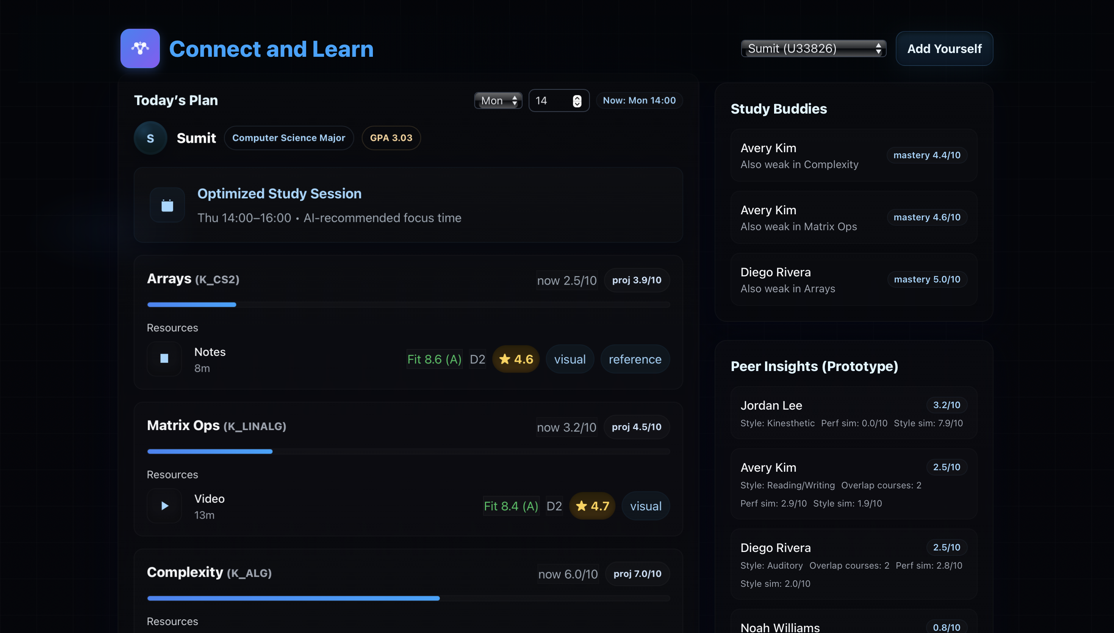Viewport: 1114px width, 633px height.
Task: Open the Sumit (U33826) user dropdown
Action: point(813,48)
